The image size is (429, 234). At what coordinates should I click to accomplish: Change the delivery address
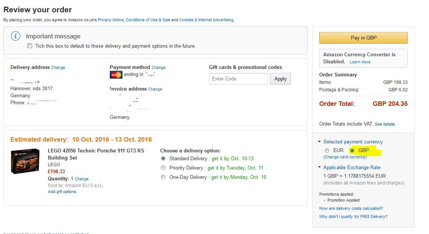(x=58, y=68)
